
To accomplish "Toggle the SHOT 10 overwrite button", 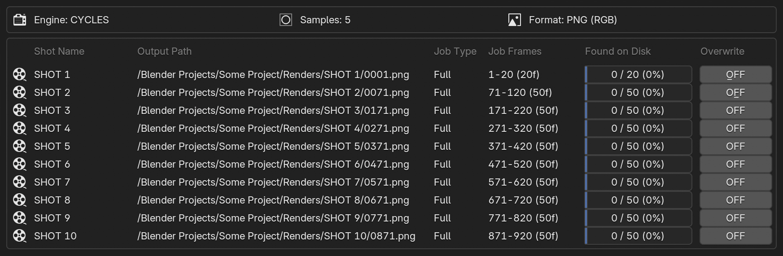I will [735, 236].
